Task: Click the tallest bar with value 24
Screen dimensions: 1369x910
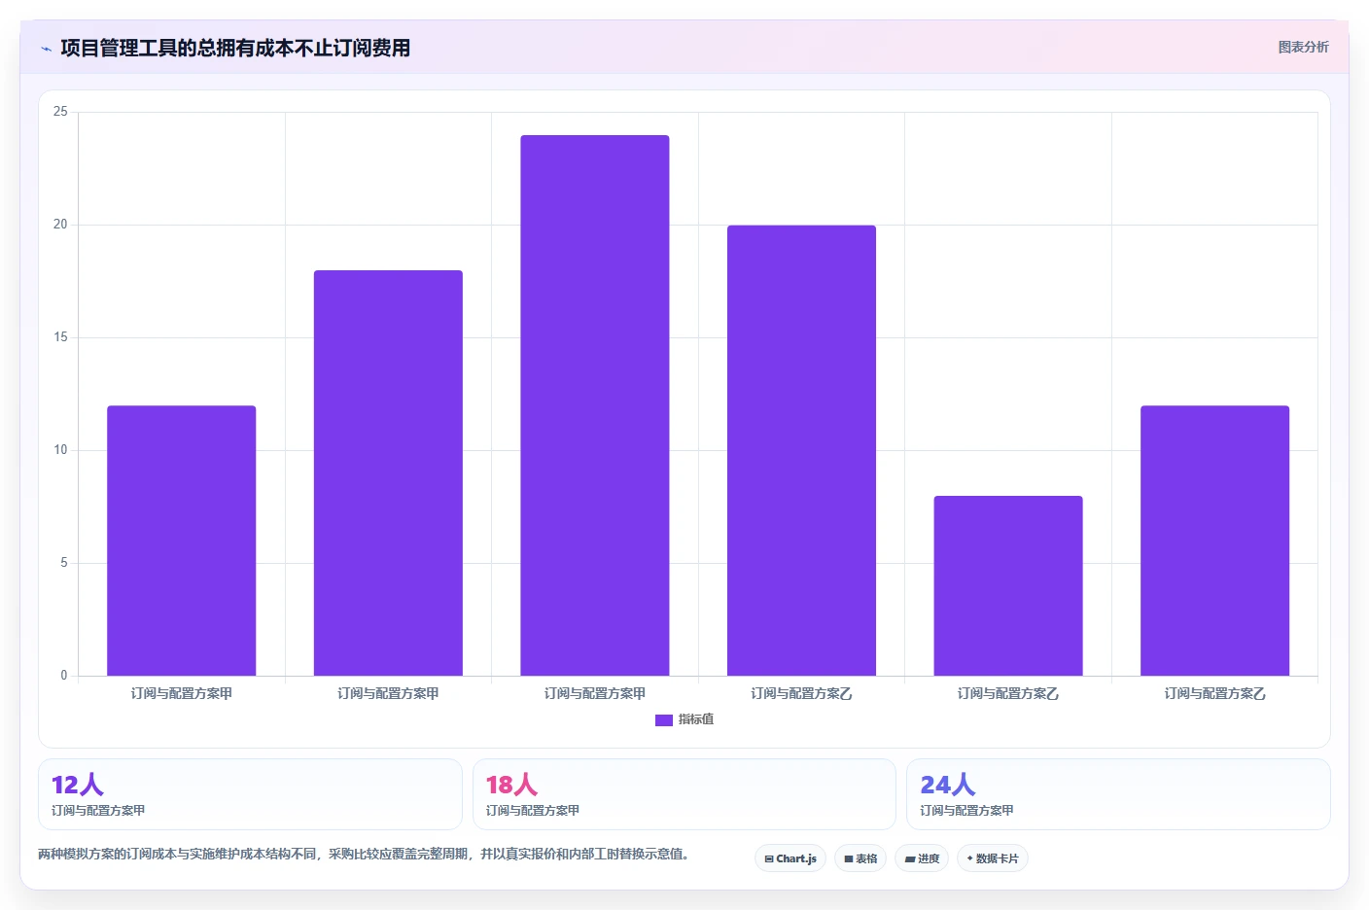Action: (x=595, y=405)
